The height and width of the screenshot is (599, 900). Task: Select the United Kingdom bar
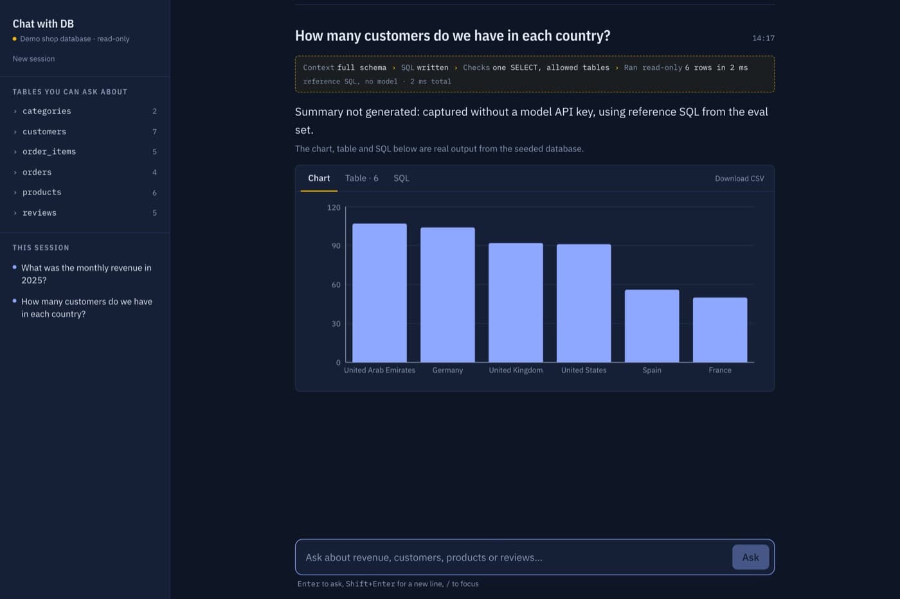click(x=516, y=302)
